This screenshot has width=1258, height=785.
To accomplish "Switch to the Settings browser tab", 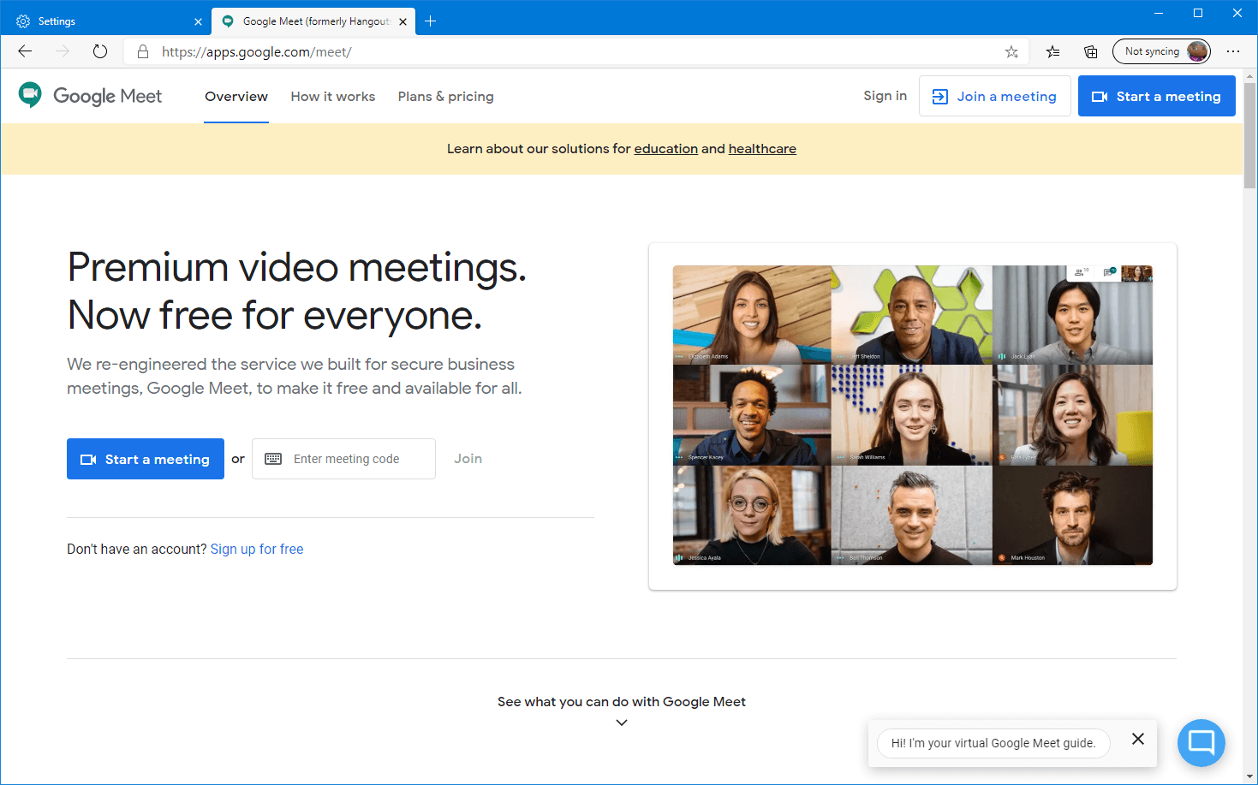I will point(103,21).
